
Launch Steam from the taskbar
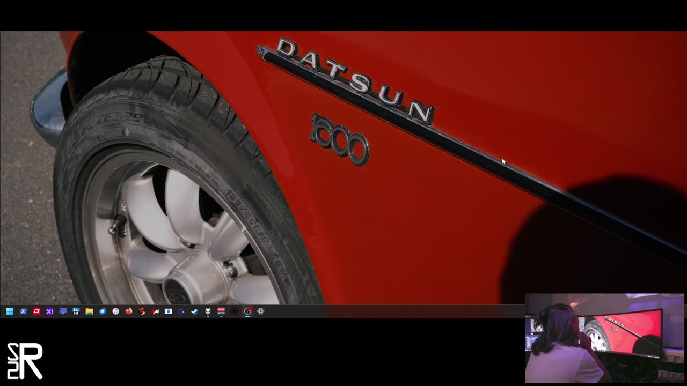click(x=194, y=311)
